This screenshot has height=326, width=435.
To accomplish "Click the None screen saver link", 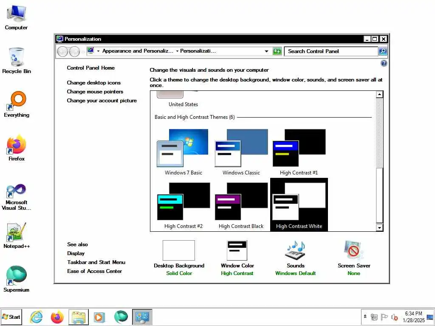I will pos(354,273).
